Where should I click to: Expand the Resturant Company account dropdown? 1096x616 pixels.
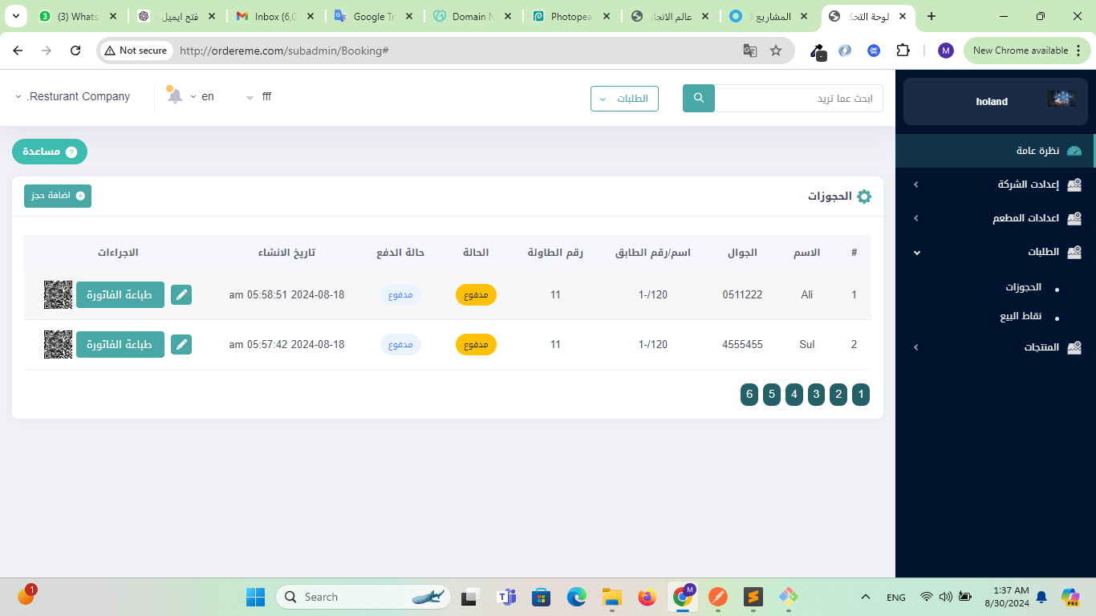pos(72,96)
